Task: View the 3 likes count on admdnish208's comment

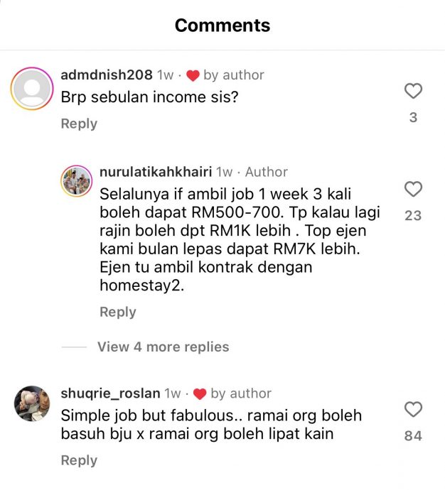Action: click(x=413, y=117)
